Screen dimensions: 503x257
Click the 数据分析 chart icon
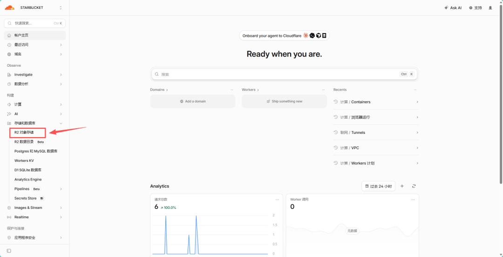[9, 84]
